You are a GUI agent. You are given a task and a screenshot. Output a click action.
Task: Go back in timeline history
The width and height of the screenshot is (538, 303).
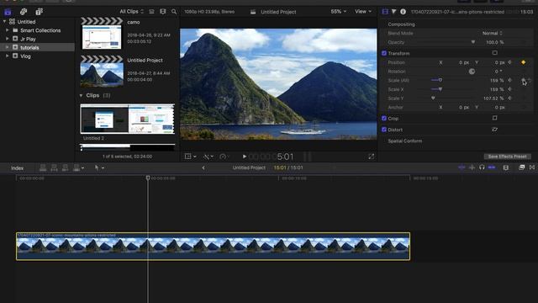point(203,167)
